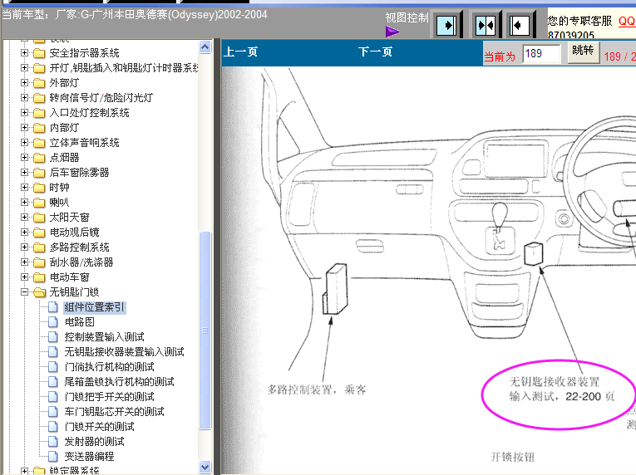Viewport: 636px width, 475px height.
Task: Click the expand-right view control button
Action: tap(447, 25)
